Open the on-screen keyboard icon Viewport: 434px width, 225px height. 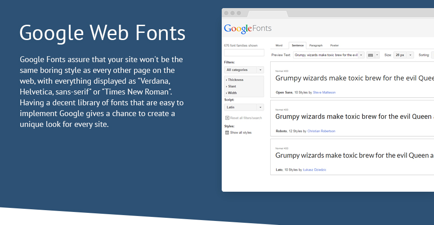click(x=370, y=55)
